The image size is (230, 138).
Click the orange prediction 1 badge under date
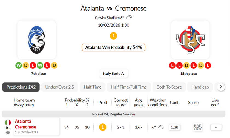(113, 36)
